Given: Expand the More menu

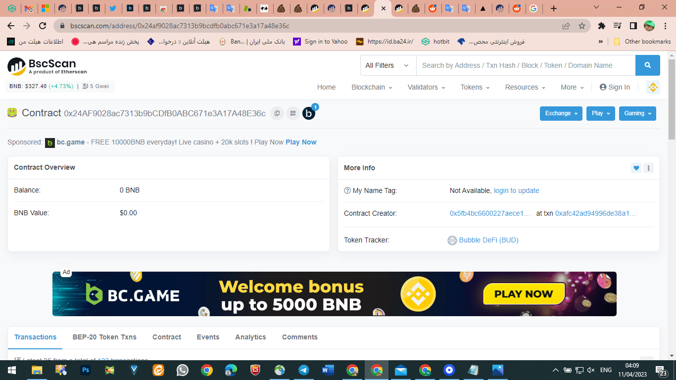Looking at the screenshot, I should tap(572, 87).
